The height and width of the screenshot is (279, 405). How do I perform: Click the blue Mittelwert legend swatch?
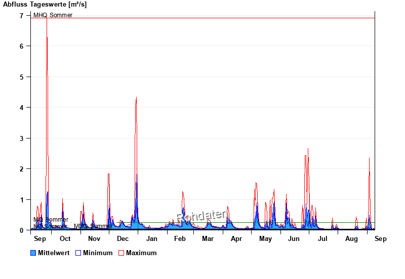33,253
